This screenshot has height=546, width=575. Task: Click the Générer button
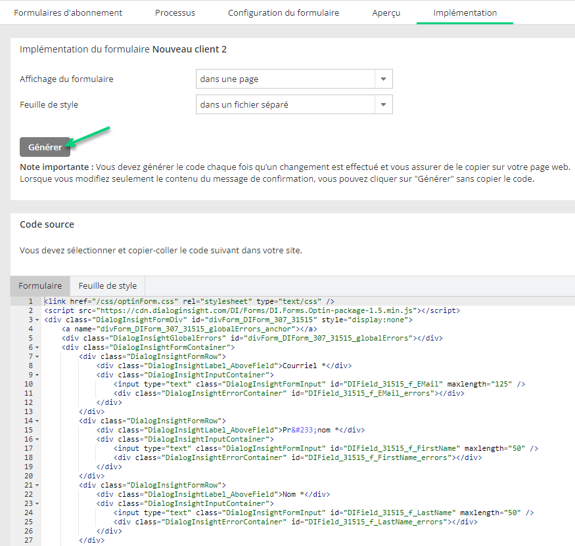coord(45,147)
